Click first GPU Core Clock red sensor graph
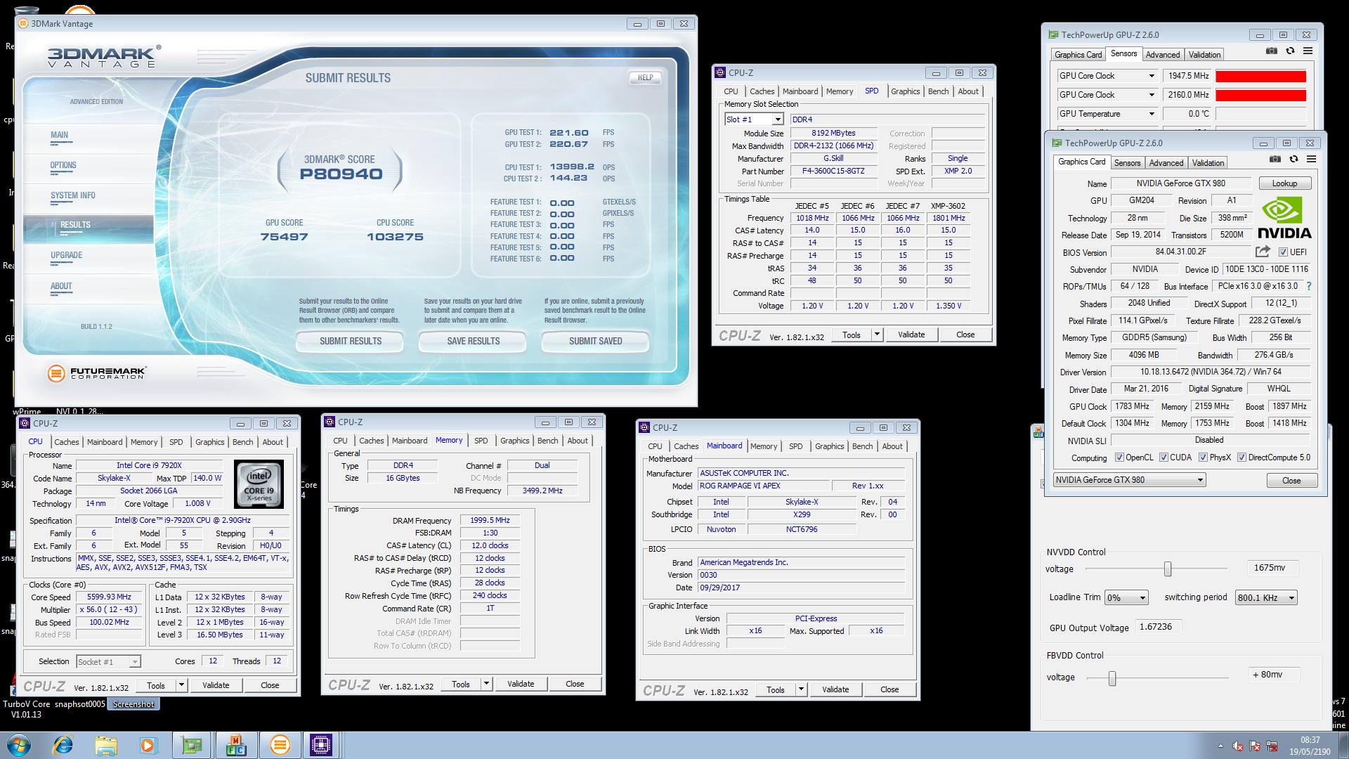This screenshot has height=759, width=1349. pos(1260,76)
